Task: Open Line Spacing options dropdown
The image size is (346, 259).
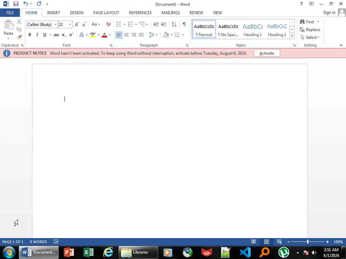Action: coord(153,35)
